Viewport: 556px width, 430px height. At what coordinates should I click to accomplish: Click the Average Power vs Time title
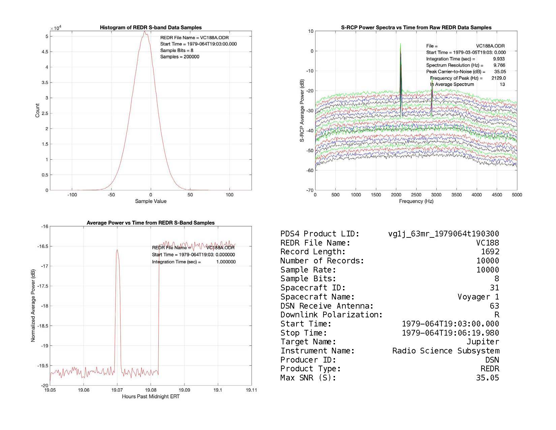point(151,223)
